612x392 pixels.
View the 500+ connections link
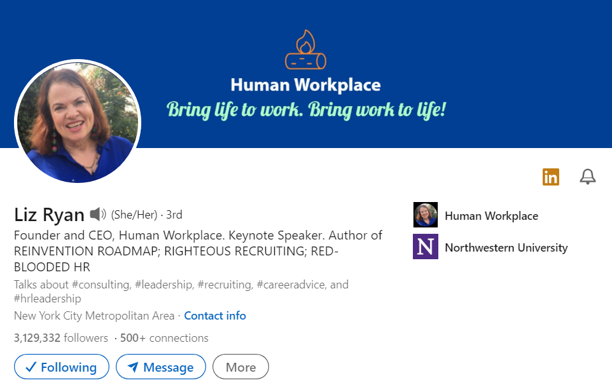[164, 338]
